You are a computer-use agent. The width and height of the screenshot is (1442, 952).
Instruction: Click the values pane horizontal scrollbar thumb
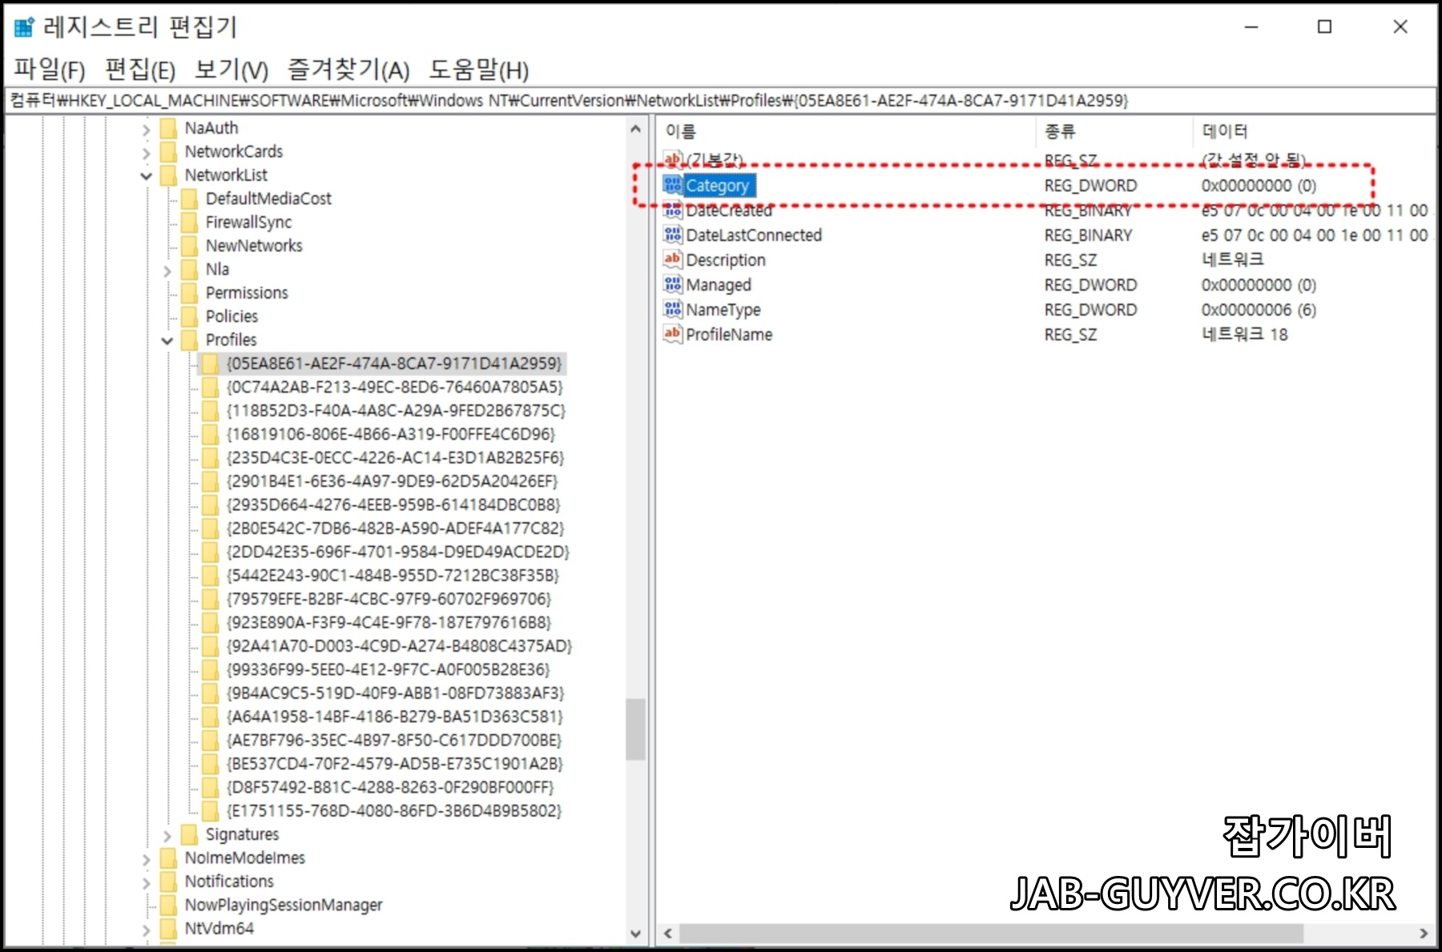click(x=991, y=934)
